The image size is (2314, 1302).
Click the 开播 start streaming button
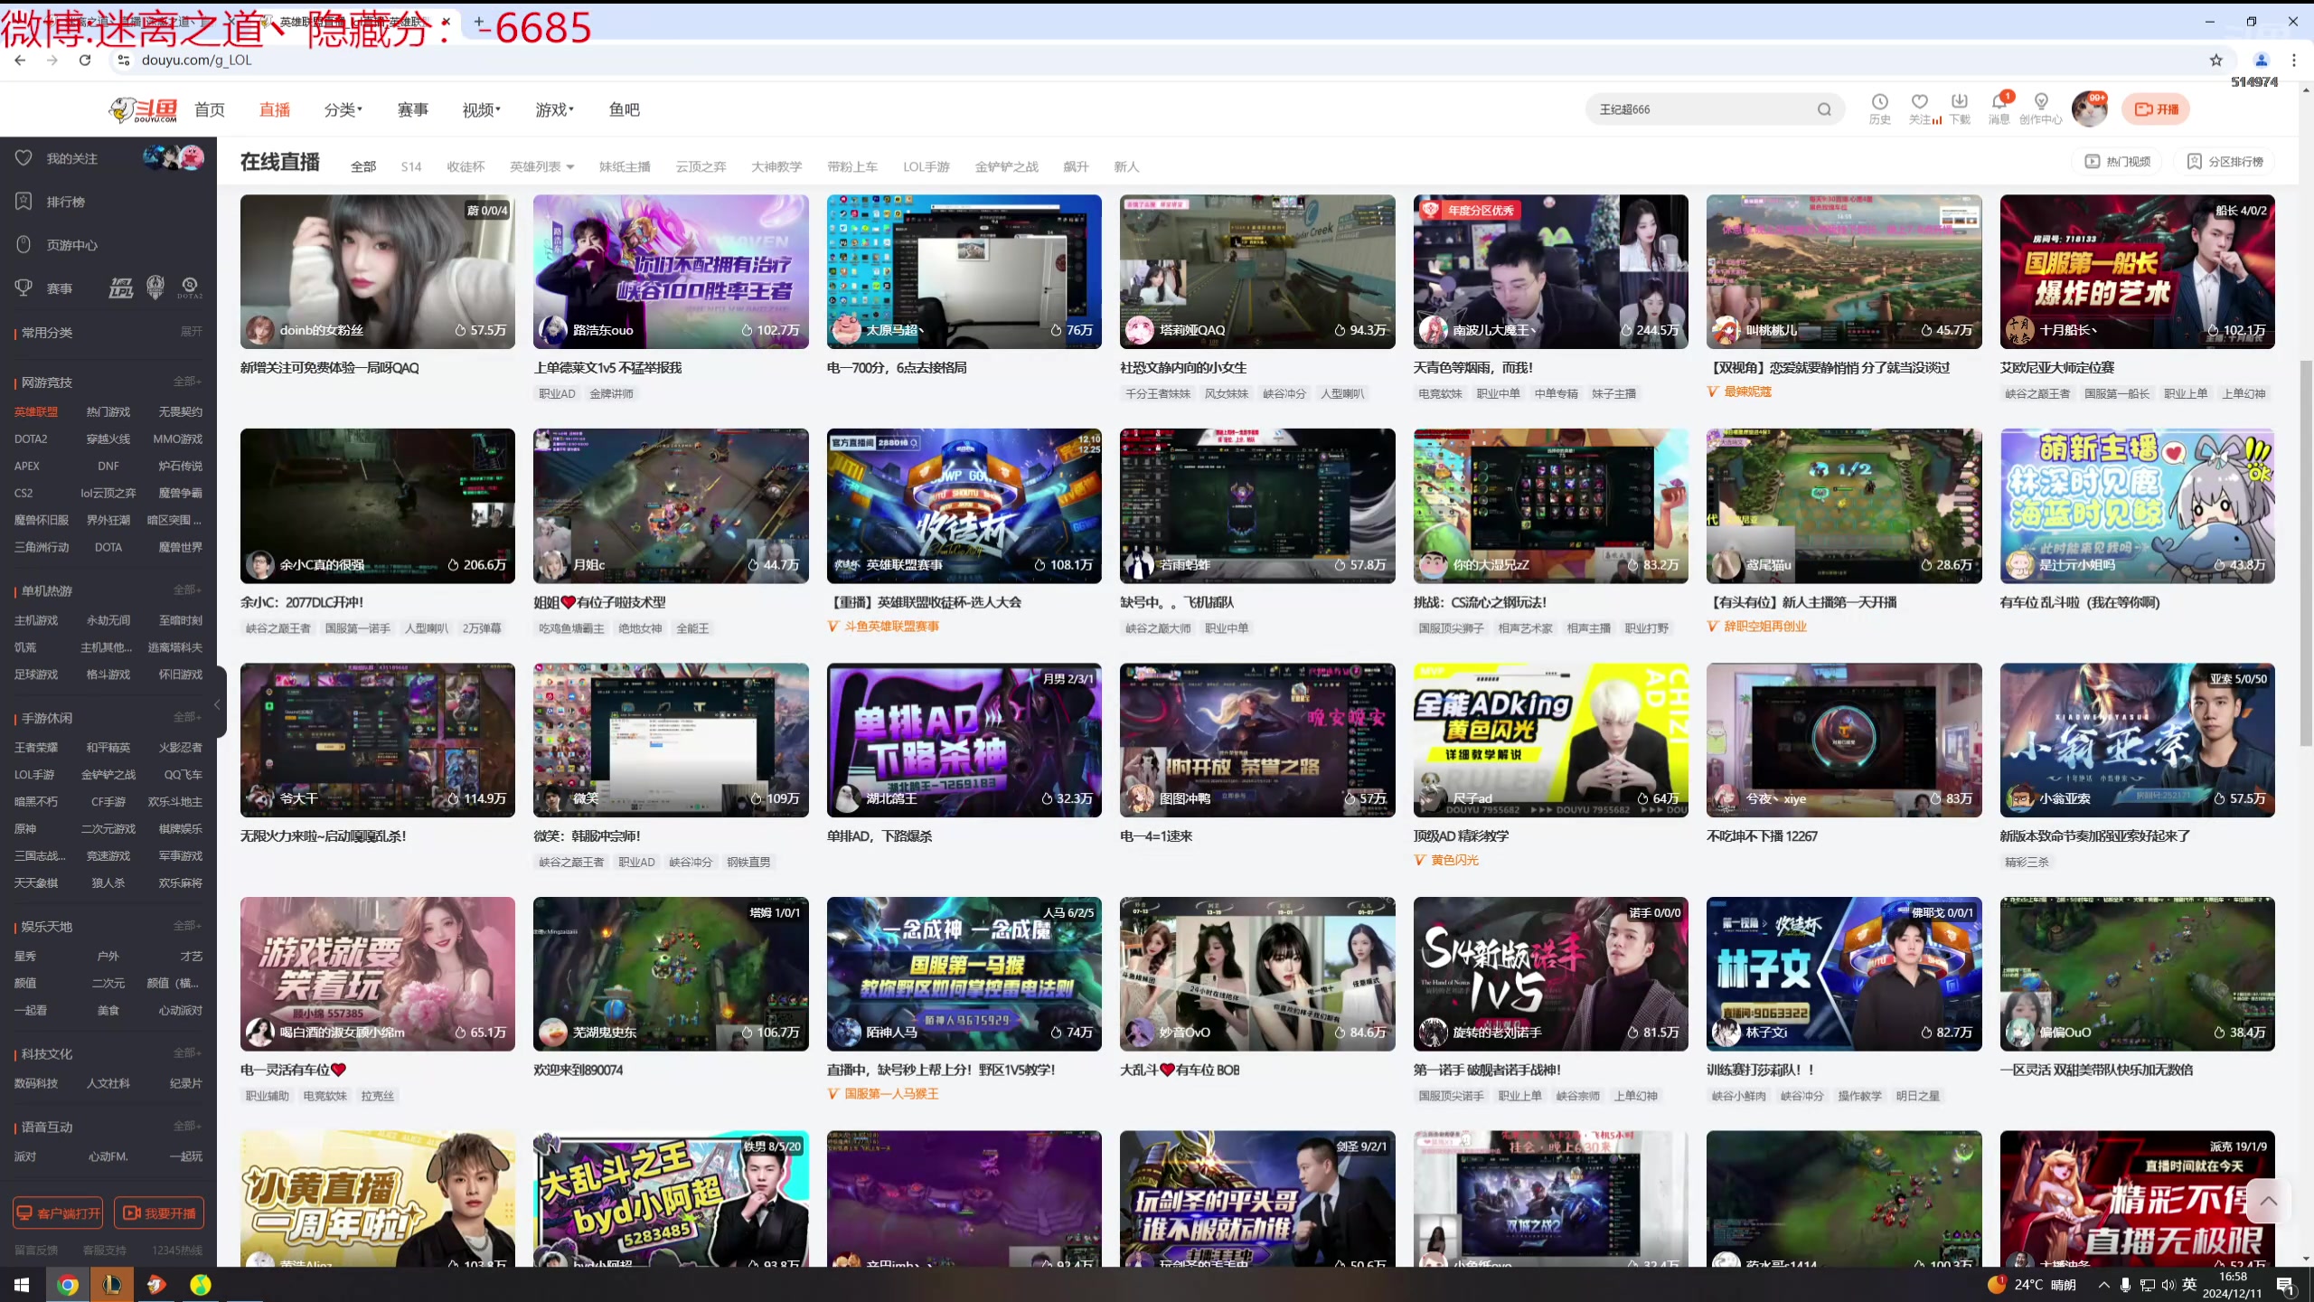click(x=2156, y=109)
